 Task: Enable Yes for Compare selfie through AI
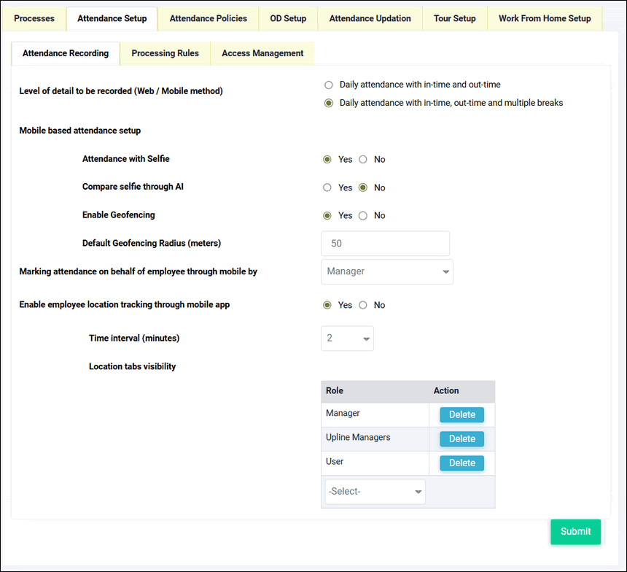click(328, 188)
